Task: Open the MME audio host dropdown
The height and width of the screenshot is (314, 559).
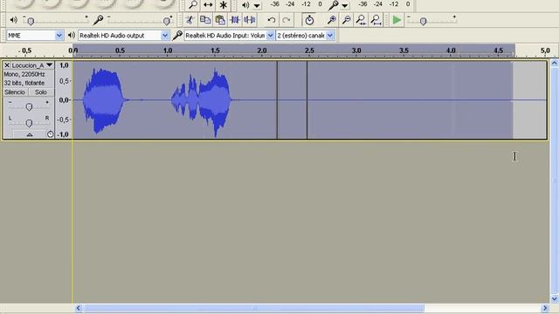Action: pos(59,35)
